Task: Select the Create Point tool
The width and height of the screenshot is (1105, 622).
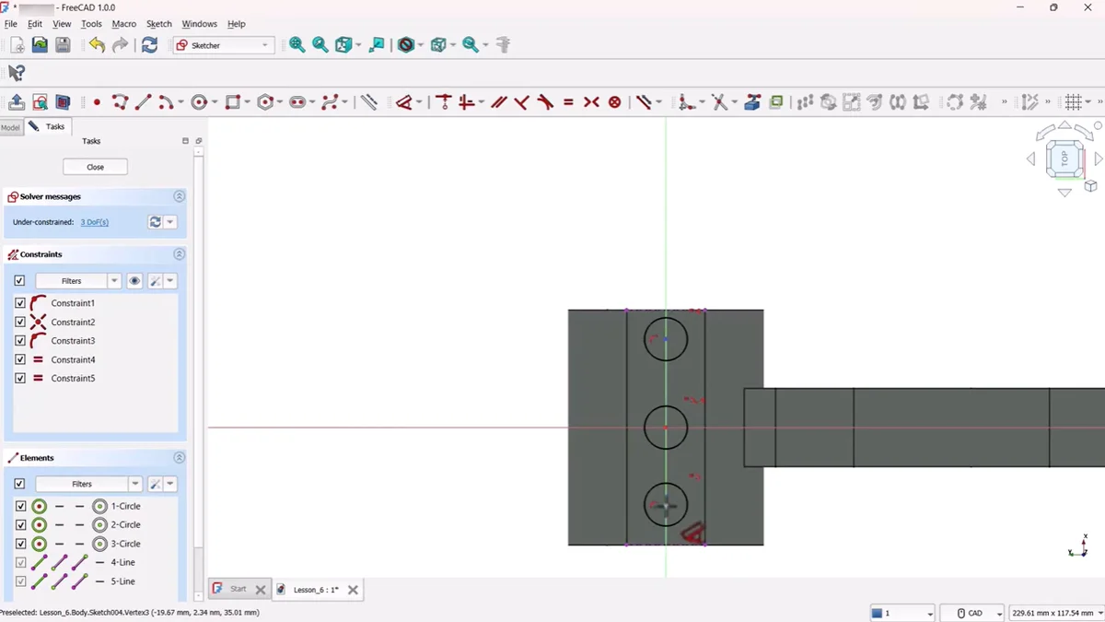Action: [97, 102]
